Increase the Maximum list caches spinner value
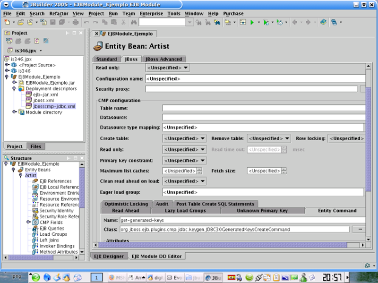Viewport: 378px width, 283px height. 199,169
